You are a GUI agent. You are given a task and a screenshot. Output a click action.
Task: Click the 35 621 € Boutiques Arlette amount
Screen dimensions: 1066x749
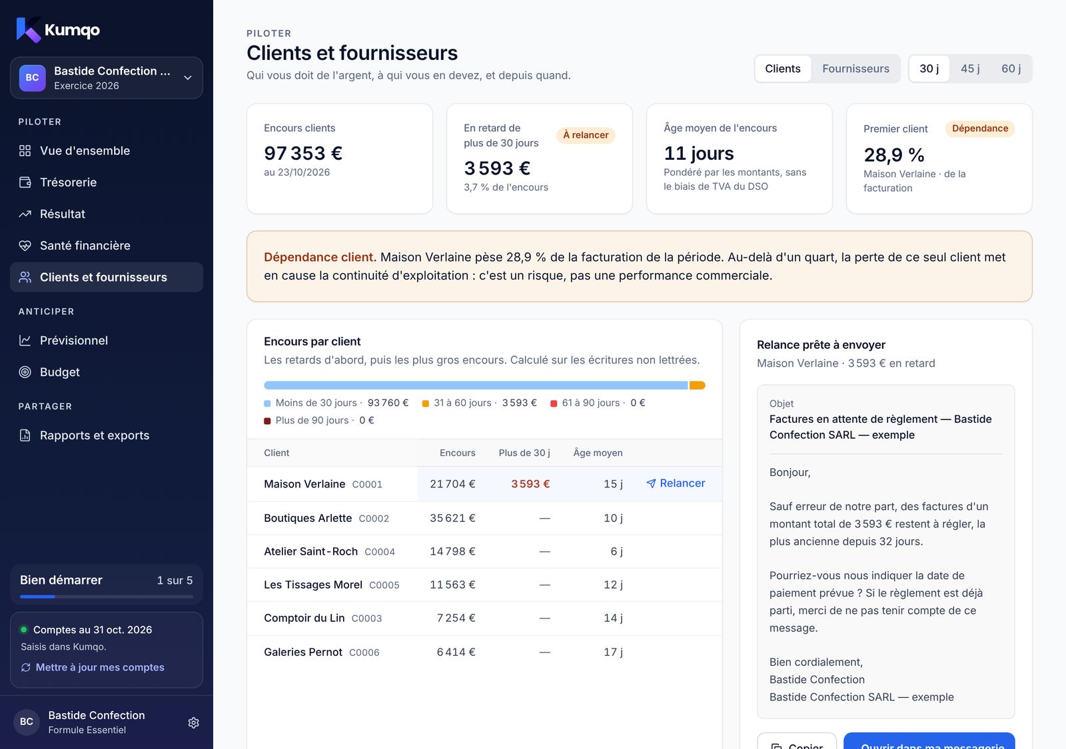click(x=452, y=518)
